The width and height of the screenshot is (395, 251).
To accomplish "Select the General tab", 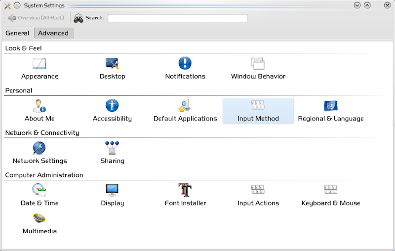I will pos(17,33).
